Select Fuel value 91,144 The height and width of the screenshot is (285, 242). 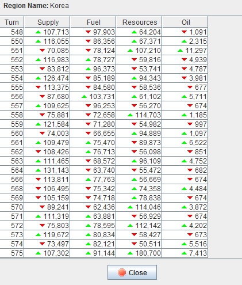[104, 253]
